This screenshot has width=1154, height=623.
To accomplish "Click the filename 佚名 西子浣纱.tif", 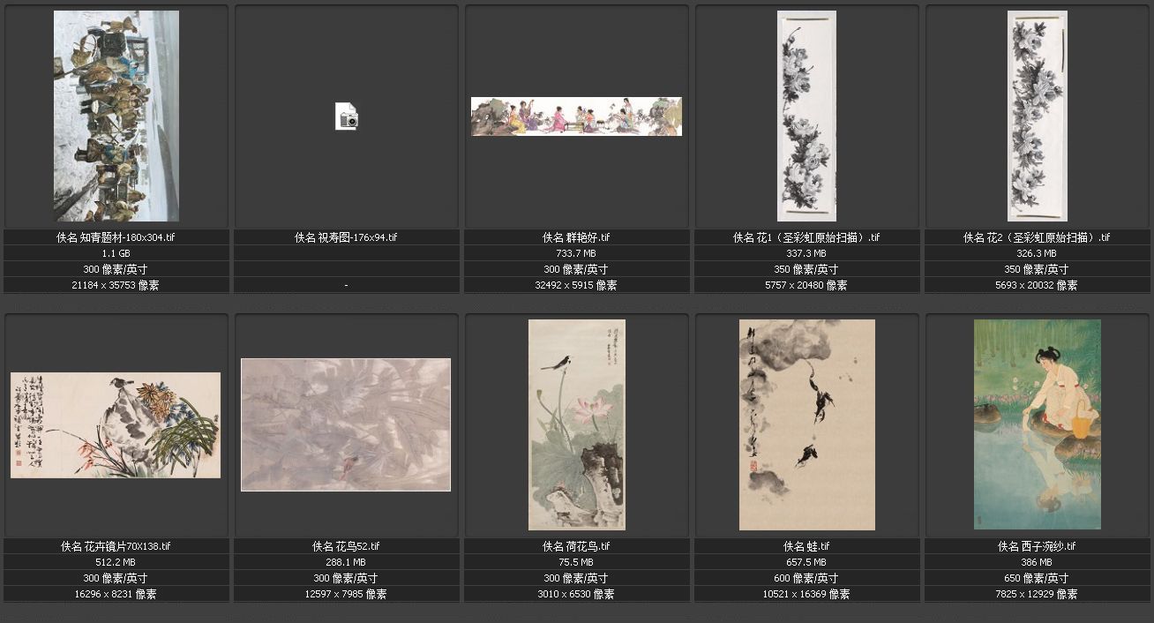I will click(x=1037, y=546).
